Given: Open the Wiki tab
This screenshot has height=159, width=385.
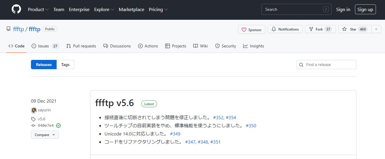Looking at the screenshot, I should [200, 46].
